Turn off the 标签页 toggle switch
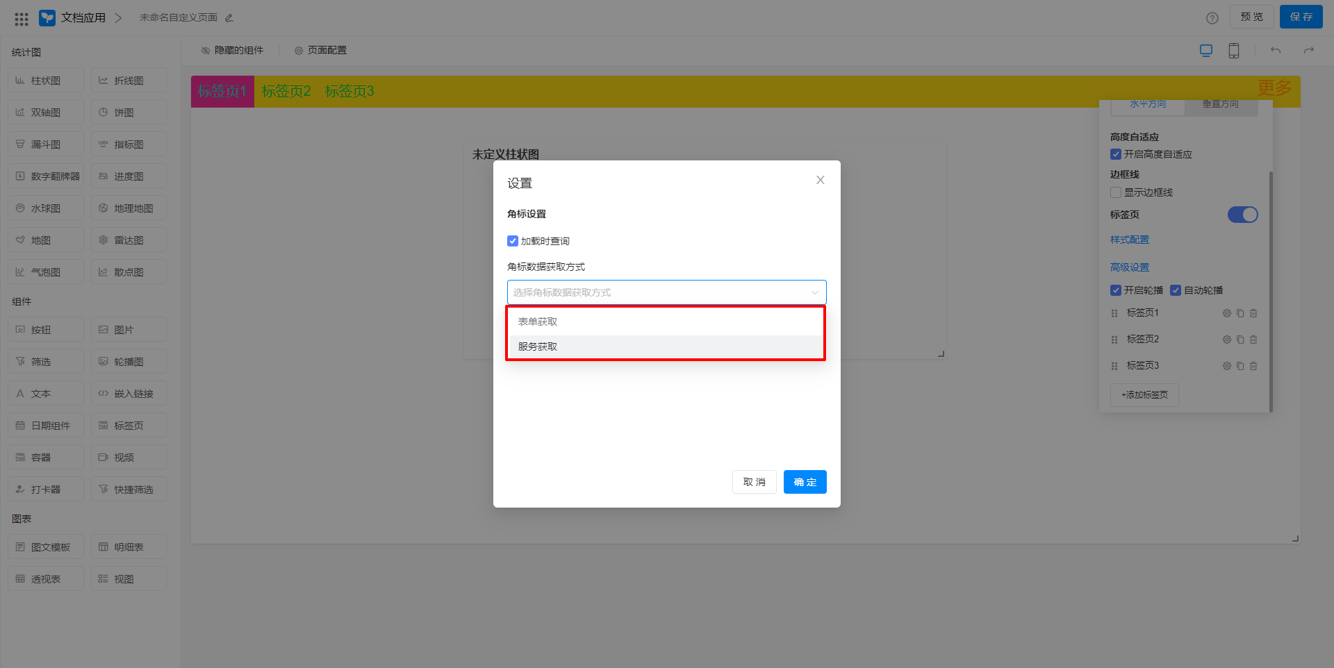Viewport: 1334px width, 668px height. [x=1242, y=215]
